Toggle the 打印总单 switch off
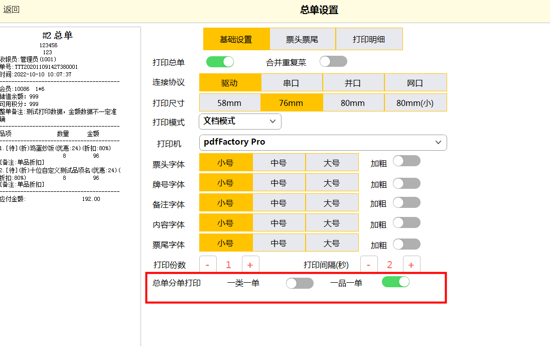Image resolution: width=550 pixels, height=346 pixels. (220, 62)
